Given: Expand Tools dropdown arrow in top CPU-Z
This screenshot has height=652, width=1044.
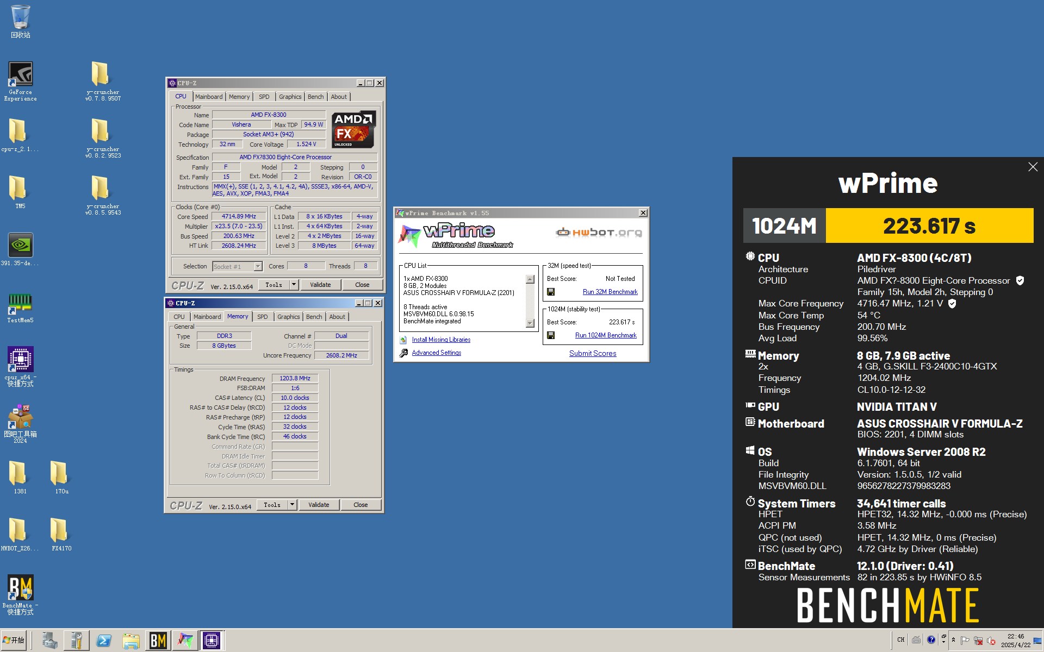Looking at the screenshot, I should coord(294,285).
